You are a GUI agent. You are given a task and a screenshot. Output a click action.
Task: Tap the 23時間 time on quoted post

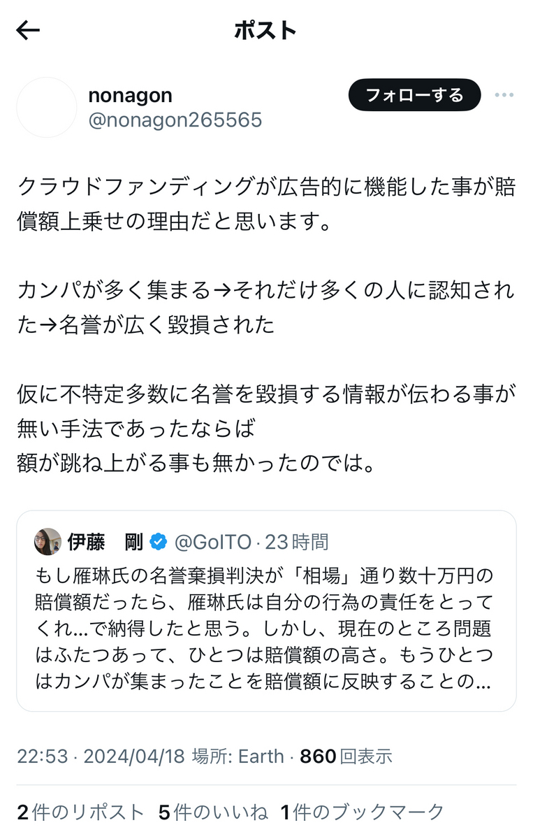pos(297,542)
